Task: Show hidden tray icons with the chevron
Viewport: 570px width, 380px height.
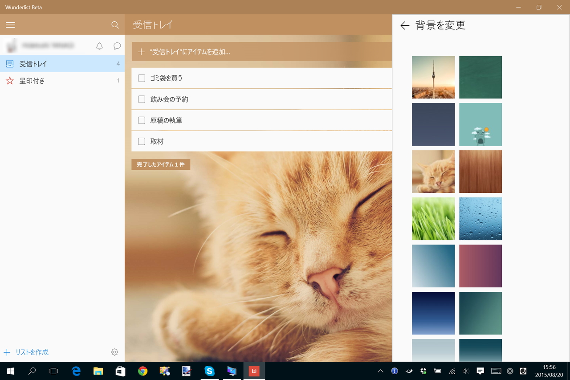Action: point(380,371)
